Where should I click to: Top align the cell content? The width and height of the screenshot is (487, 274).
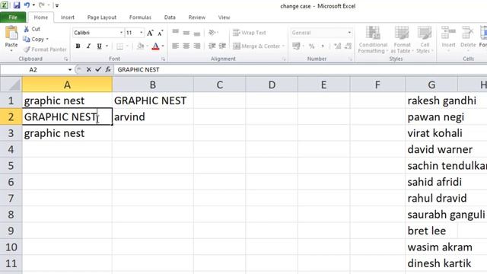pos(176,32)
